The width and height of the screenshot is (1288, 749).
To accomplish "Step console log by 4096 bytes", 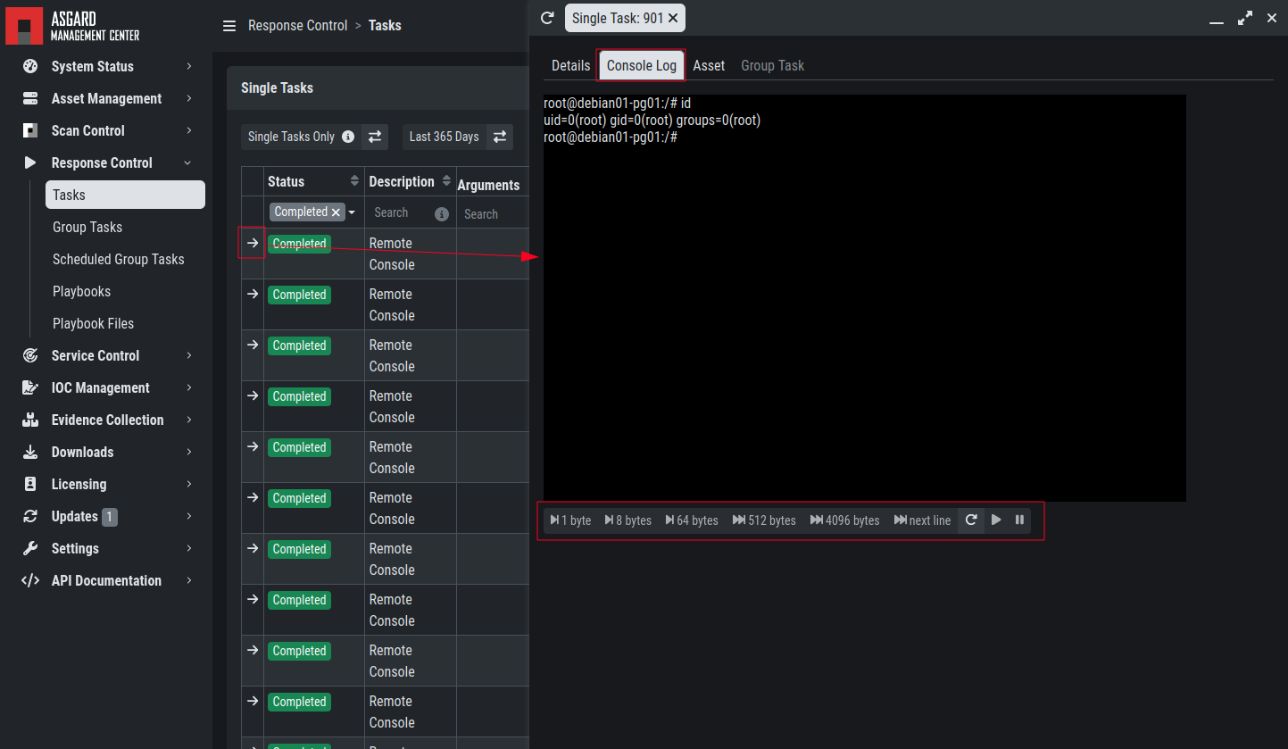I will [845, 520].
